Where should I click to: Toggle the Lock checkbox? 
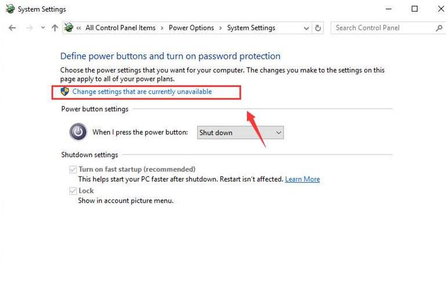(x=73, y=191)
